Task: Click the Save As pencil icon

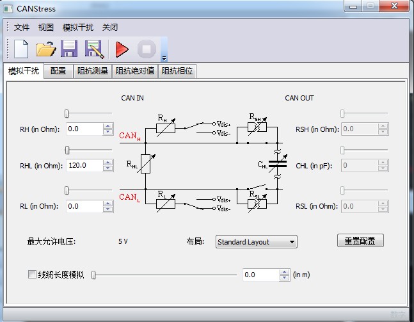Action: (94, 49)
